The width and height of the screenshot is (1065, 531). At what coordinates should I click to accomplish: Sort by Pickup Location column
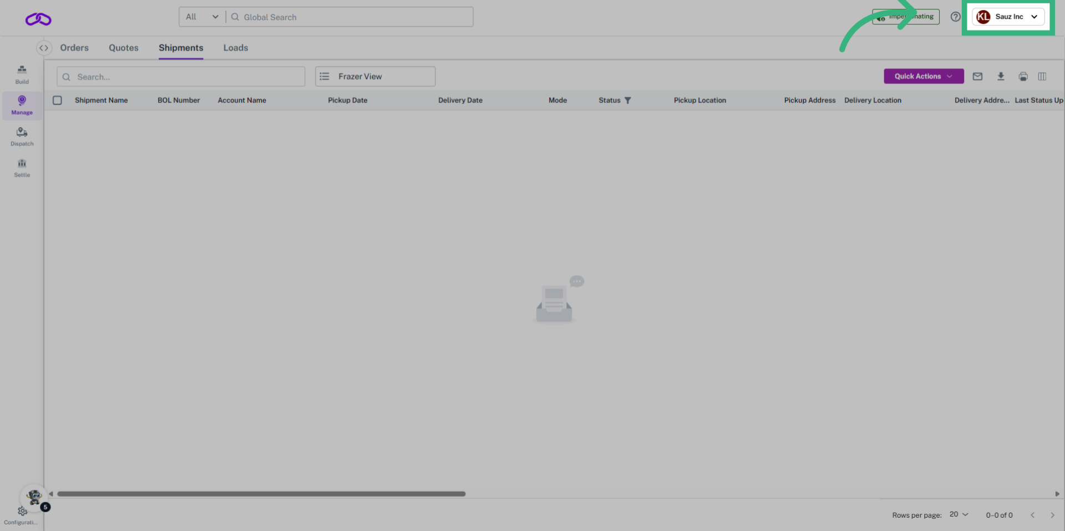pyautogui.click(x=700, y=100)
